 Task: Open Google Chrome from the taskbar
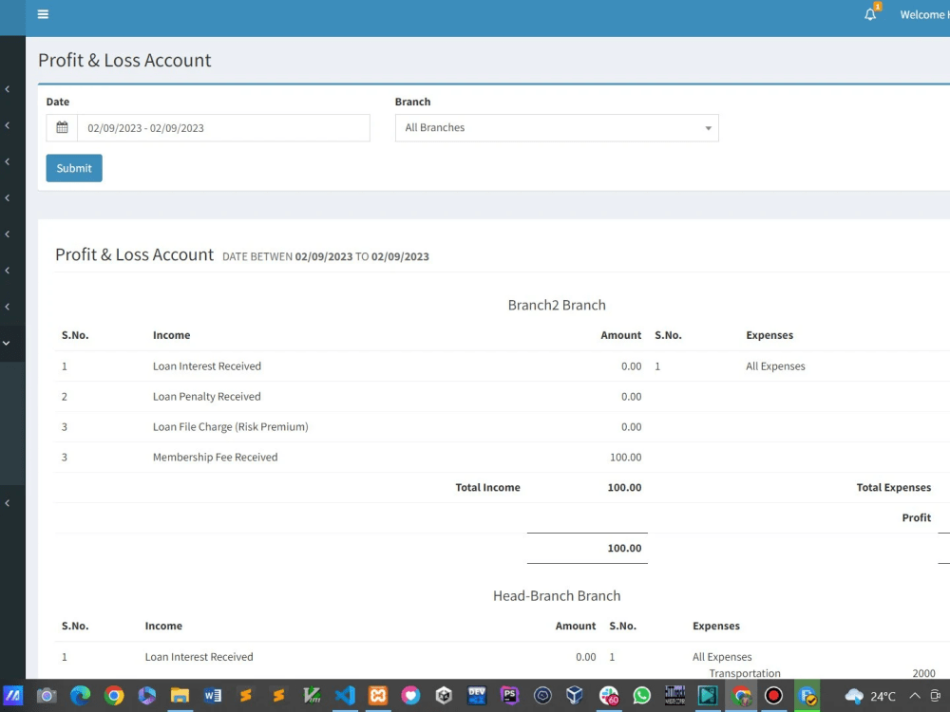[x=113, y=696]
